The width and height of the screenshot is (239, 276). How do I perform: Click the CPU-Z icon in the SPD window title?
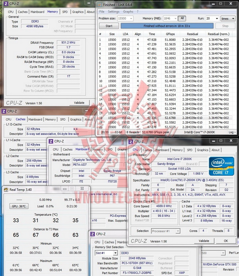[x=92, y=234]
